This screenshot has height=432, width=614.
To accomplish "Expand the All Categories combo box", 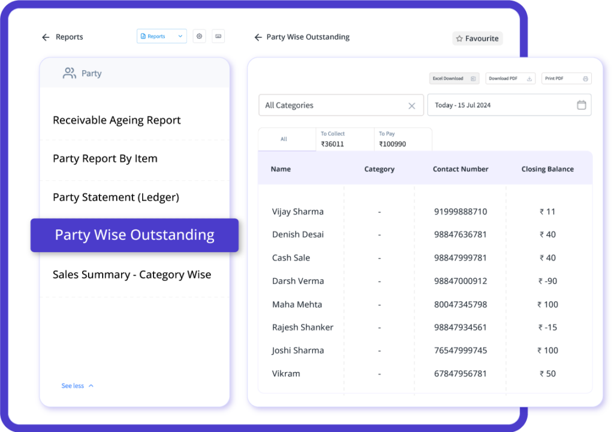I will point(333,105).
